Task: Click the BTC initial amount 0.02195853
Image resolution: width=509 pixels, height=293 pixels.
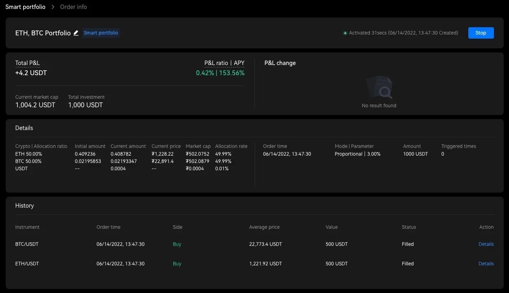Action: point(88,161)
